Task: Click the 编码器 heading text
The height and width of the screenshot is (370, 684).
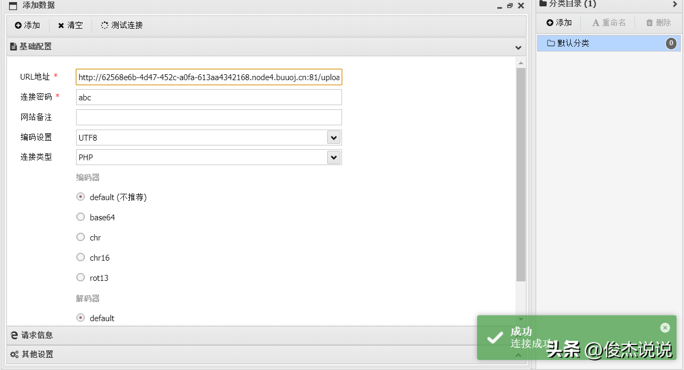Action: click(88, 177)
